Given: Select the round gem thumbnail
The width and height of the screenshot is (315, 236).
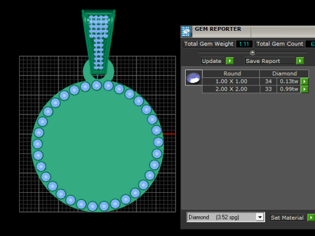Looking at the screenshot, I should tap(194, 77).
